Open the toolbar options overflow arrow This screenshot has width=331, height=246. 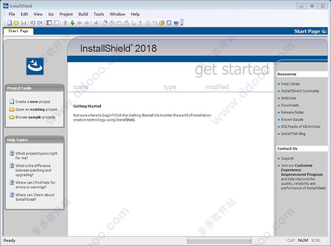[181, 23]
